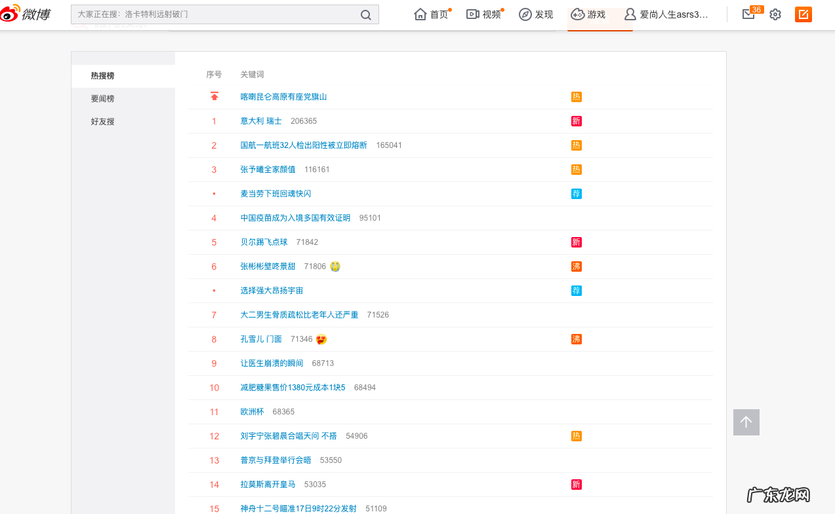
Task: Open topic 欧洲杯
Action: point(252,412)
